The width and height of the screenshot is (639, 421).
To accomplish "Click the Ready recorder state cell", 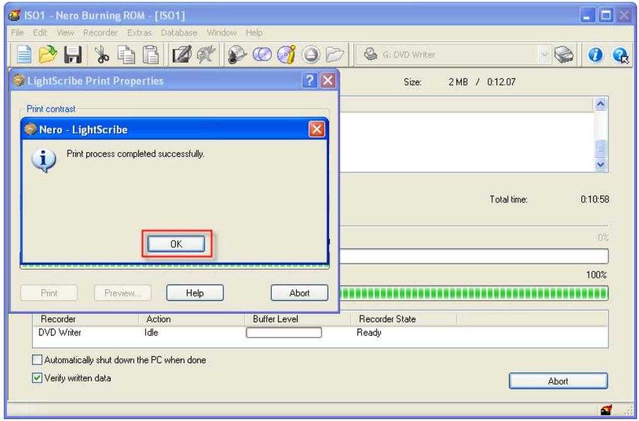I will 369,332.
